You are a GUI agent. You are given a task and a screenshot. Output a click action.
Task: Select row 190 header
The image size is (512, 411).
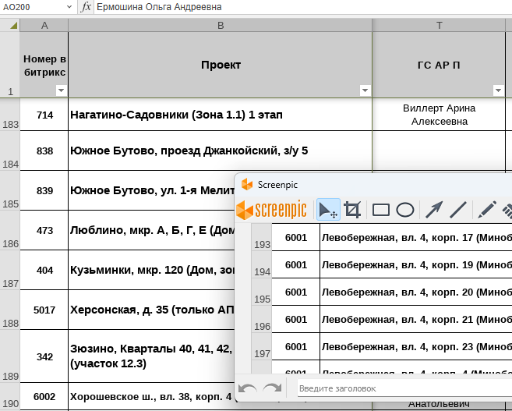tap(10, 397)
